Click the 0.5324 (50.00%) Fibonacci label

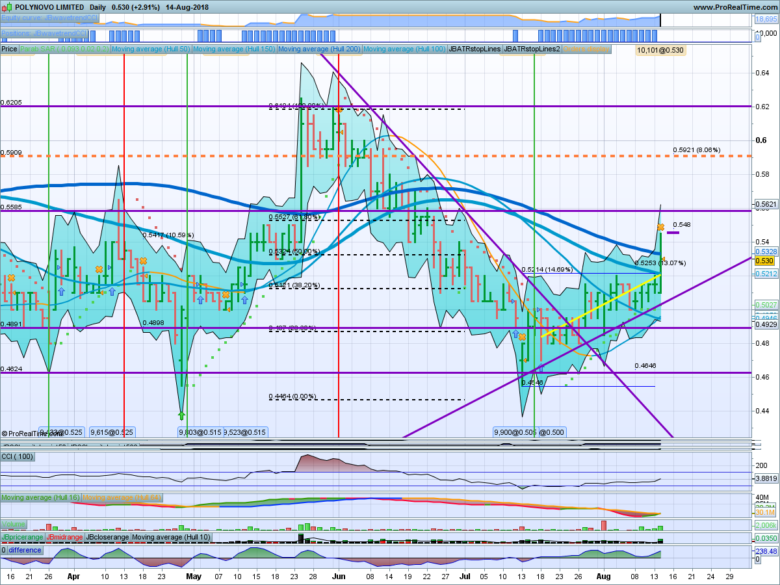point(294,251)
